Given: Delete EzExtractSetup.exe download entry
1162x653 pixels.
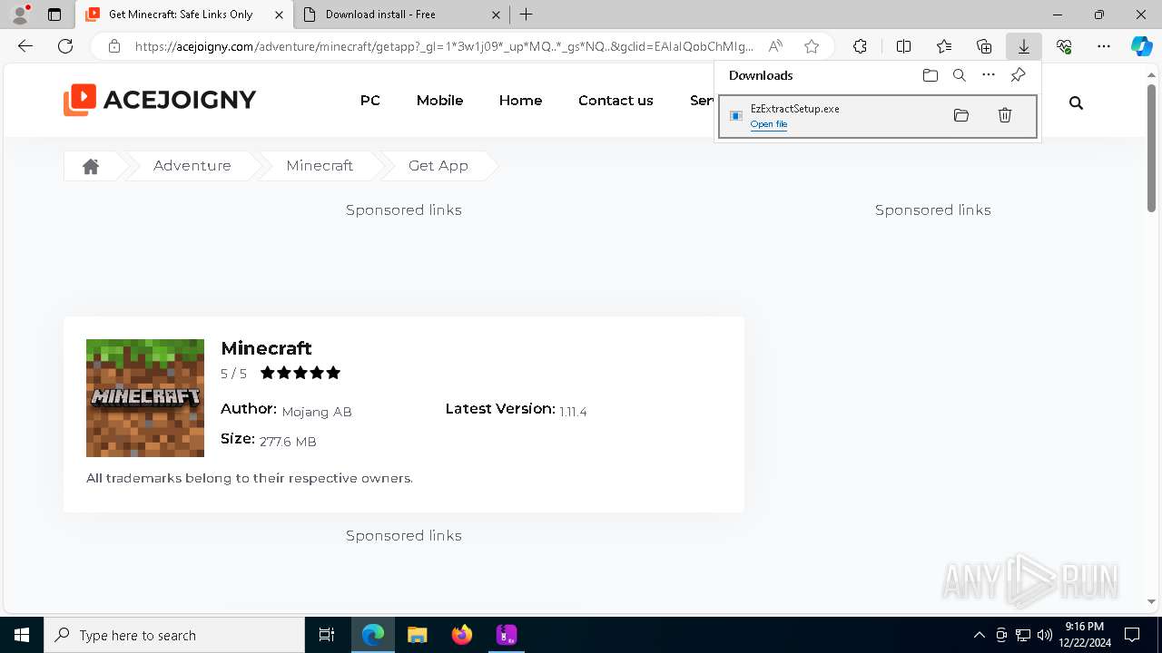Looking at the screenshot, I should [x=1005, y=115].
